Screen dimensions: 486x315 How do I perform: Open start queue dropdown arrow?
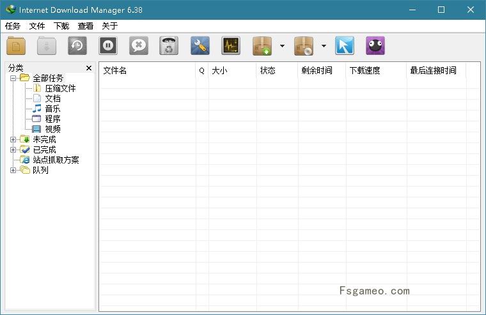coord(282,46)
